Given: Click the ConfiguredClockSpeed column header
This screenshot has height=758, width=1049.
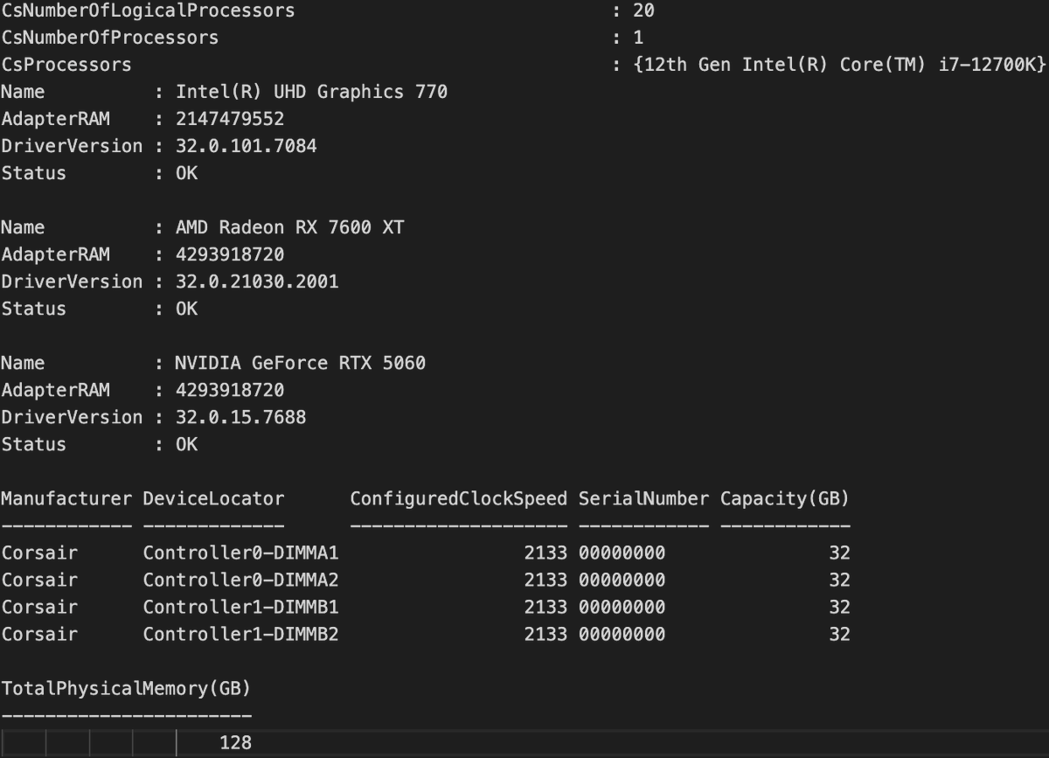Looking at the screenshot, I should coord(459,499).
